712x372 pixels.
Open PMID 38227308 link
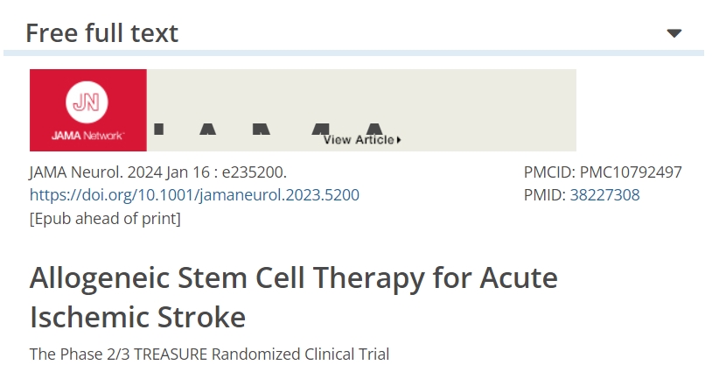coord(604,195)
